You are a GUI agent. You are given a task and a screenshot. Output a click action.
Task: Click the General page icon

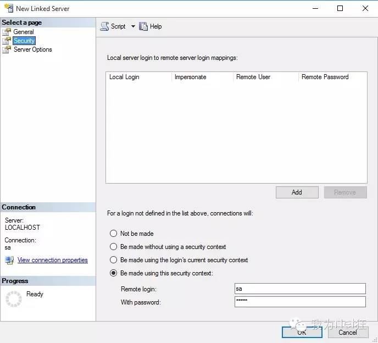pyautogui.click(x=7, y=32)
